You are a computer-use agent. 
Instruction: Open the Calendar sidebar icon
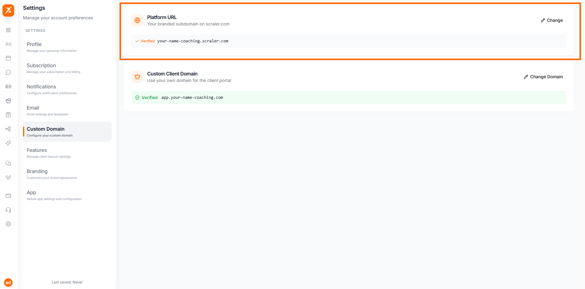[x=8, y=58]
